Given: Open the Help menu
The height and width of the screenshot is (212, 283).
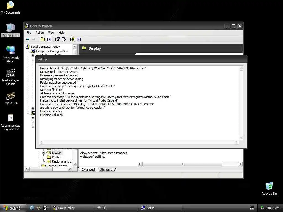Looking at the screenshot, I should 62,33.
